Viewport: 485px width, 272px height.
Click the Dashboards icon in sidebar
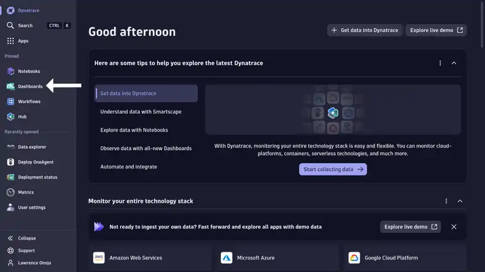(x=10, y=86)
